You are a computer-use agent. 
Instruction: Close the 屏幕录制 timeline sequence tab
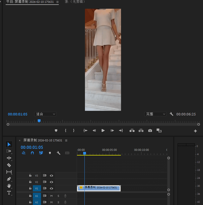(x=20, y=141)
